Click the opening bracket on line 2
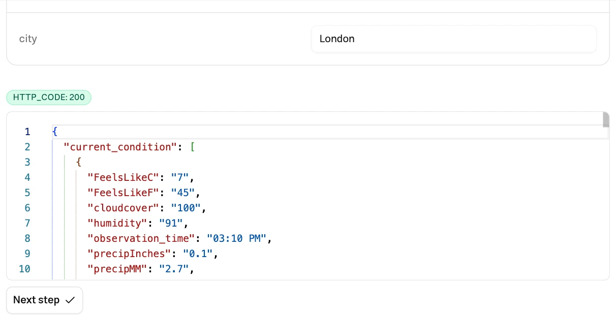This screenshot has height=315, width=616. point(193,147)
